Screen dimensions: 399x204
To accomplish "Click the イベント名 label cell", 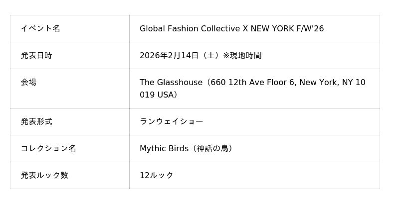I will 40,29.
